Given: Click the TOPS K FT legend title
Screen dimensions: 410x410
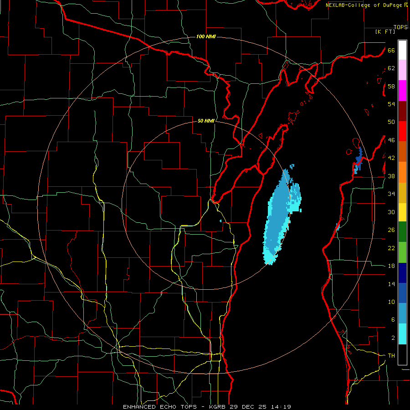Looking at the screenshot, I should tap(391, 29).
